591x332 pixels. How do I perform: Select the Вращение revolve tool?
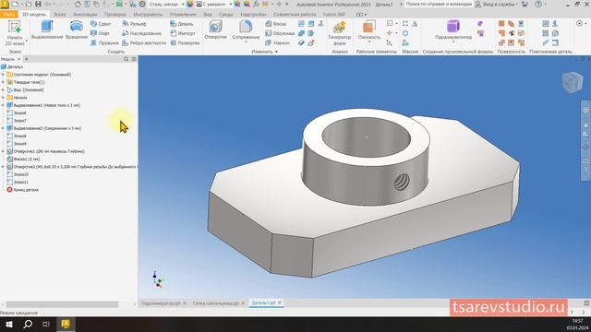pos(77,30)
